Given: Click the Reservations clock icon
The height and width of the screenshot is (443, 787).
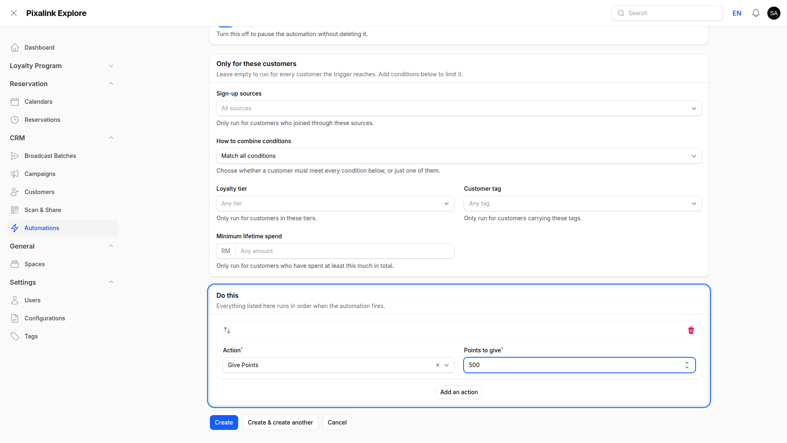Looking at the screenshot, I should [x=15, y=120].
